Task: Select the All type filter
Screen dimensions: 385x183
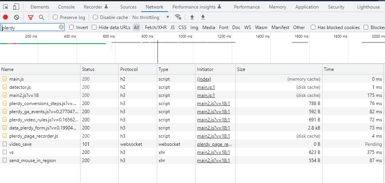Action: (136, 28)
